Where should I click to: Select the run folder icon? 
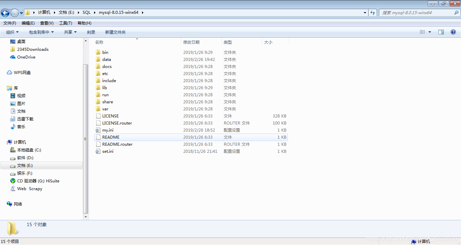point(98,95)
